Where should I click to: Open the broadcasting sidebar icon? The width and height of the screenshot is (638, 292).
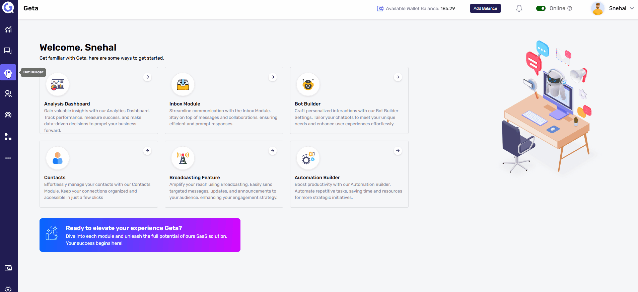8,115
